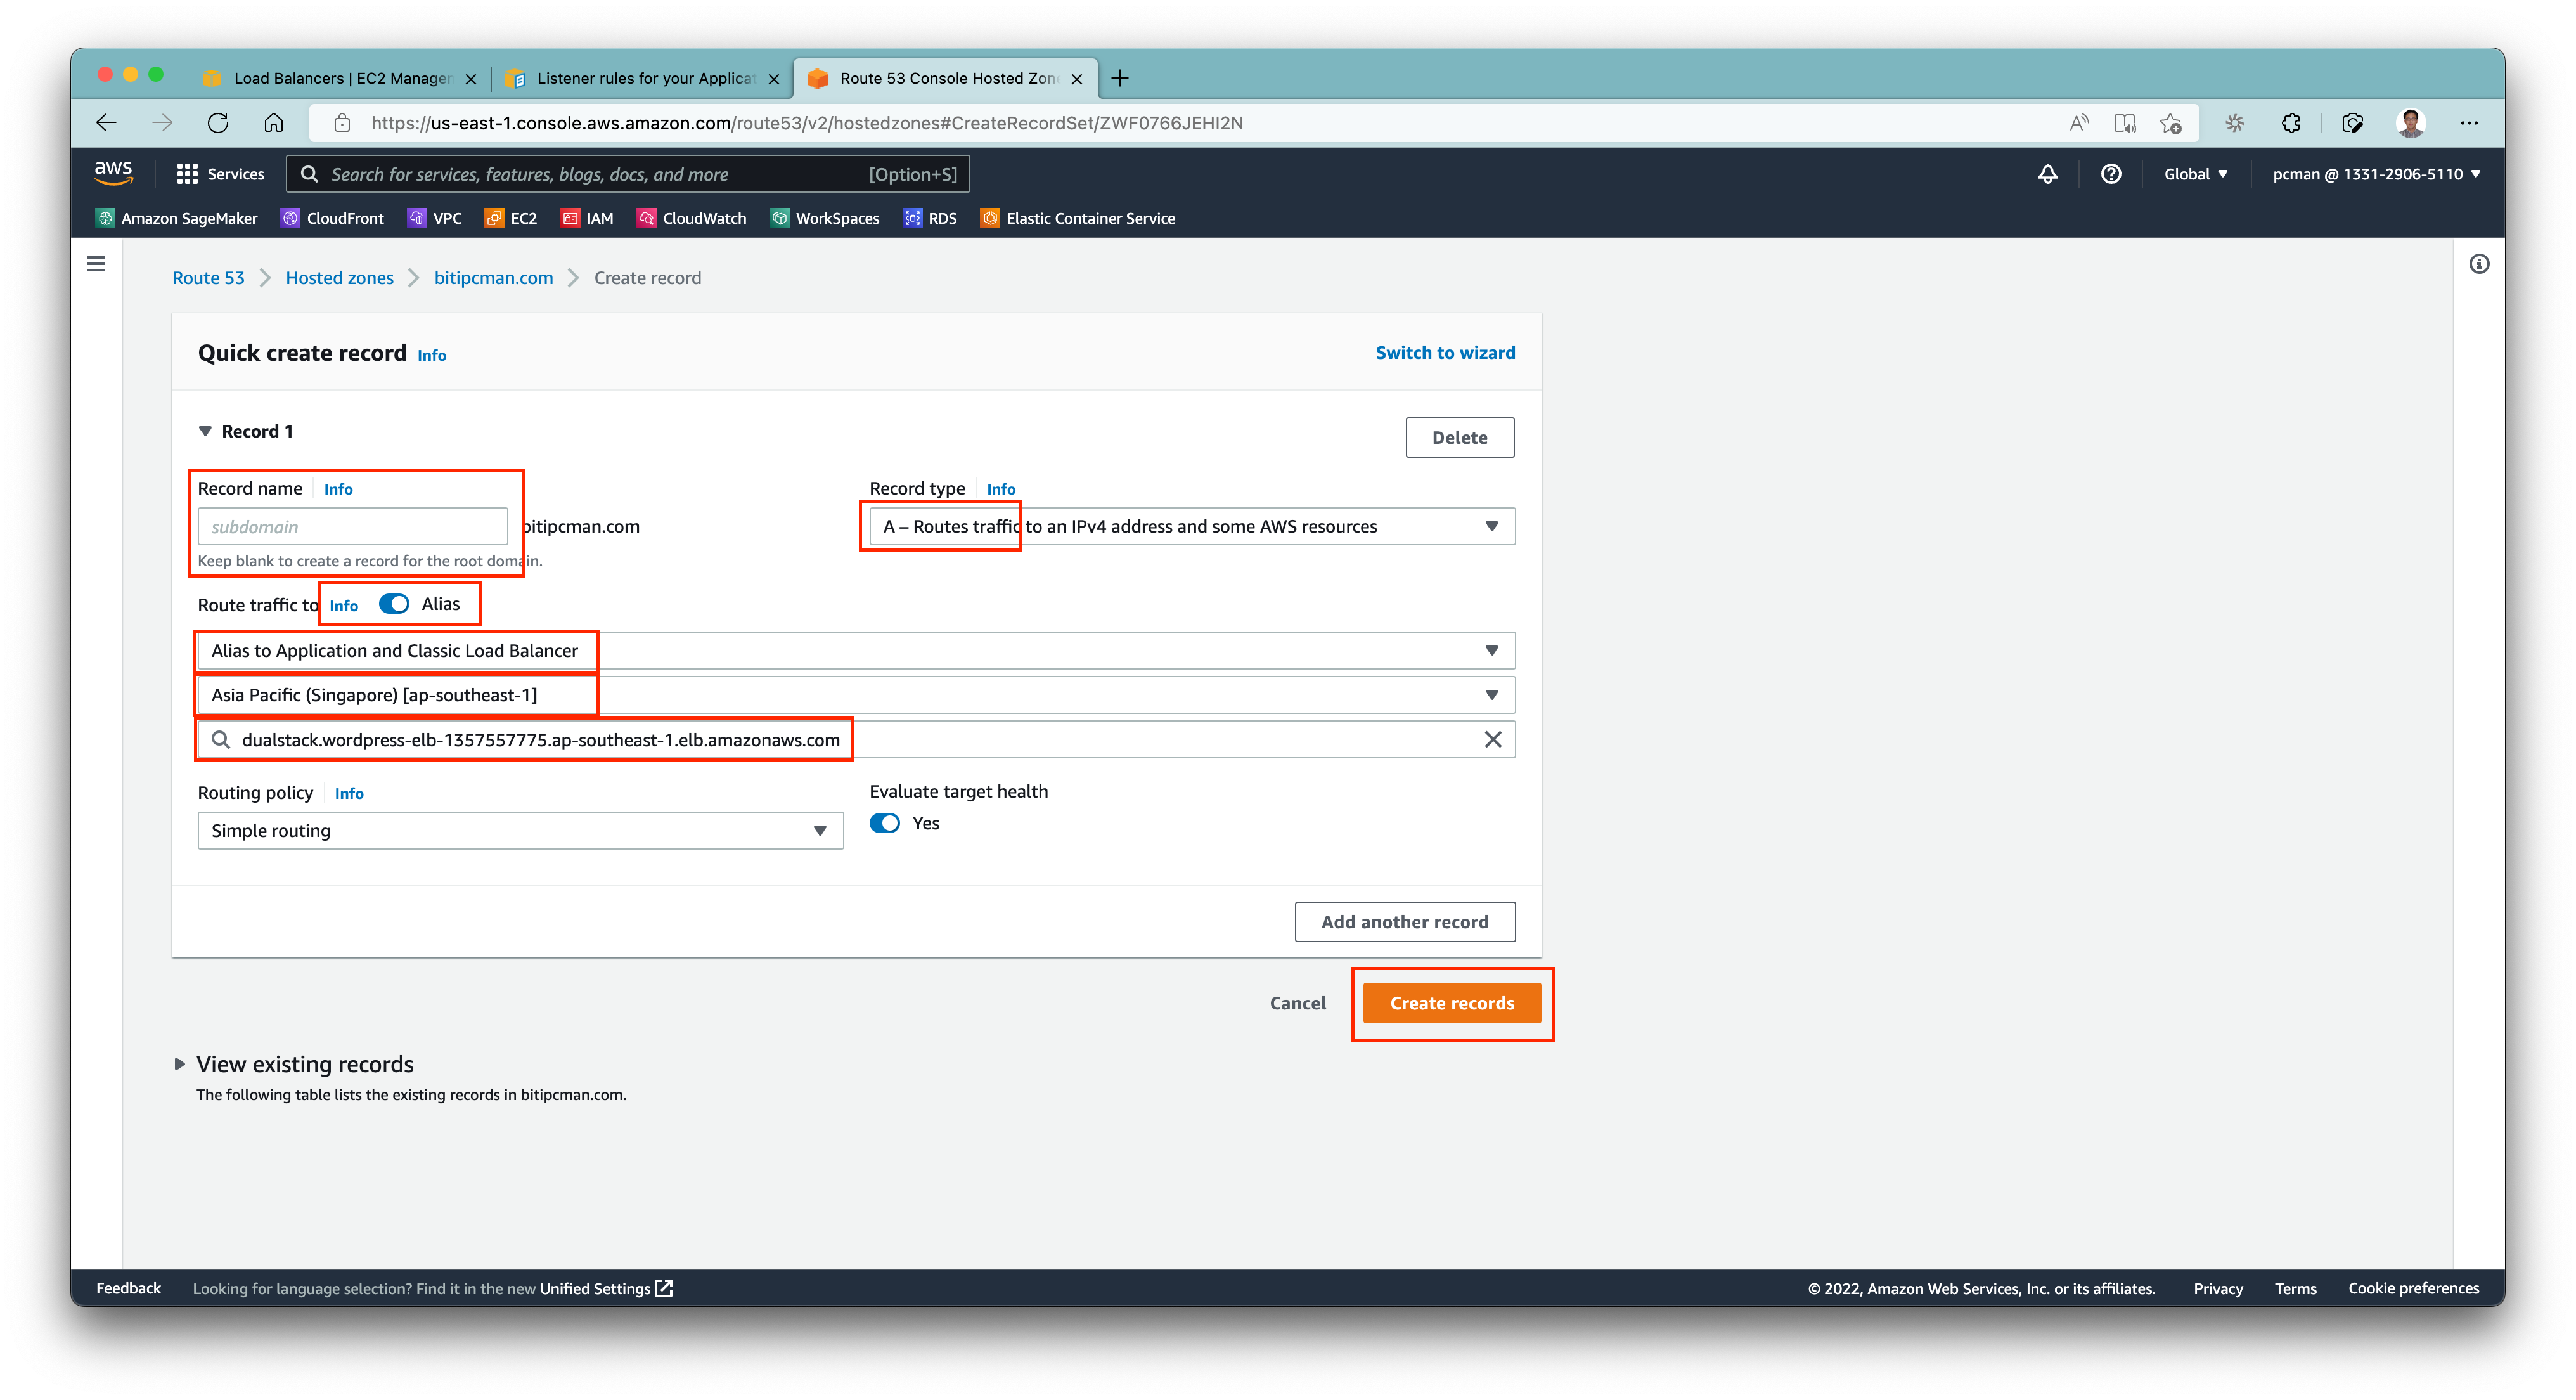Open browser settings ellipsis menu
The width and height of the screenshot is (2576, 1400).
(2469, 123)
